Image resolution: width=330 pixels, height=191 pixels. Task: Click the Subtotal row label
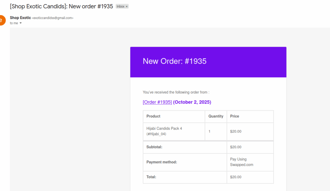154,147
